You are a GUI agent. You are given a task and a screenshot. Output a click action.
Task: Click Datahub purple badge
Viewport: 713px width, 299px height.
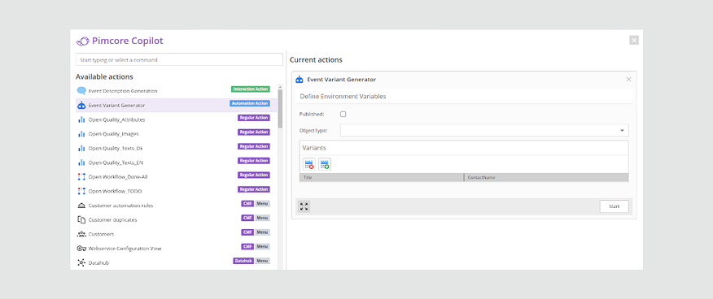coord(243,261)
